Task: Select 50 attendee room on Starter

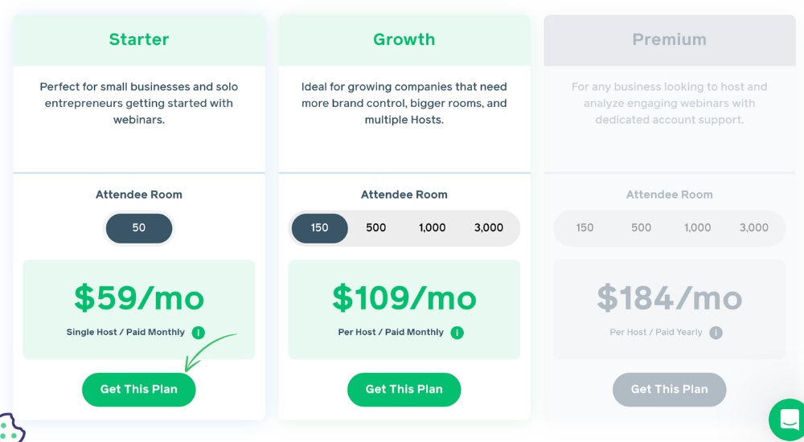Action: [x=139, y=228]
